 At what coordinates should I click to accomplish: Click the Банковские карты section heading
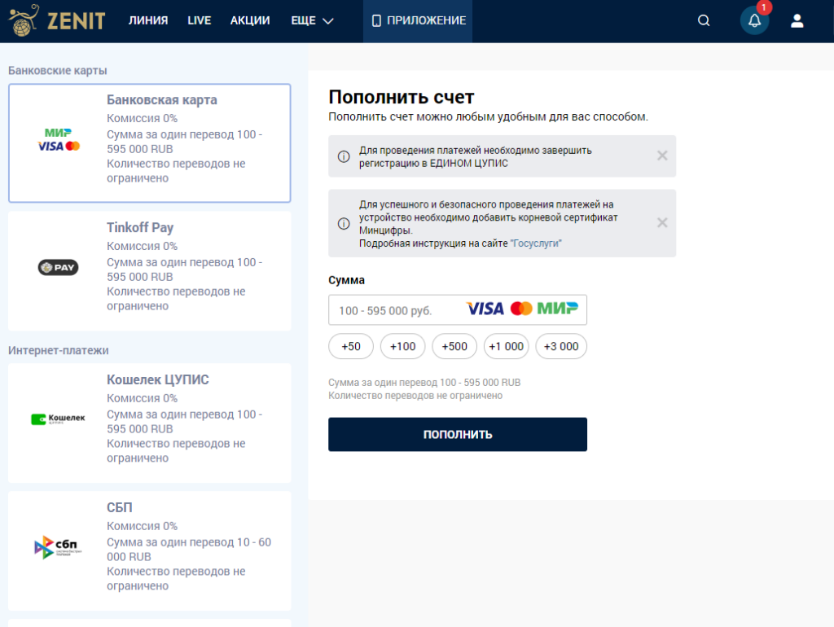pyautogui.click(x=58, y=71)
